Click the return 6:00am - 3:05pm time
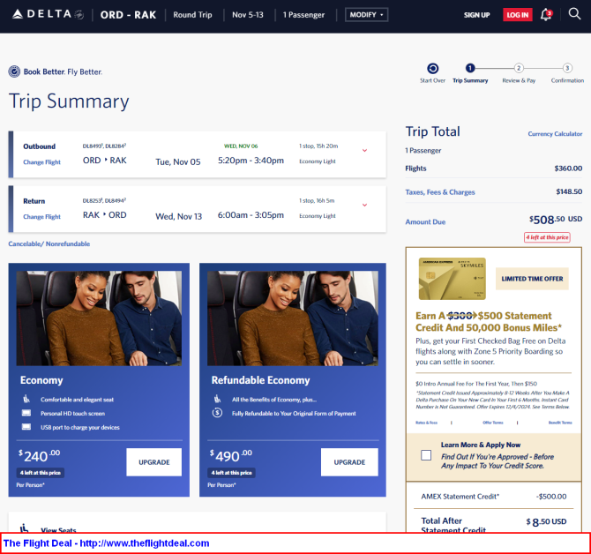Screen dimensions: 591x554 click(x=251, y=215)
